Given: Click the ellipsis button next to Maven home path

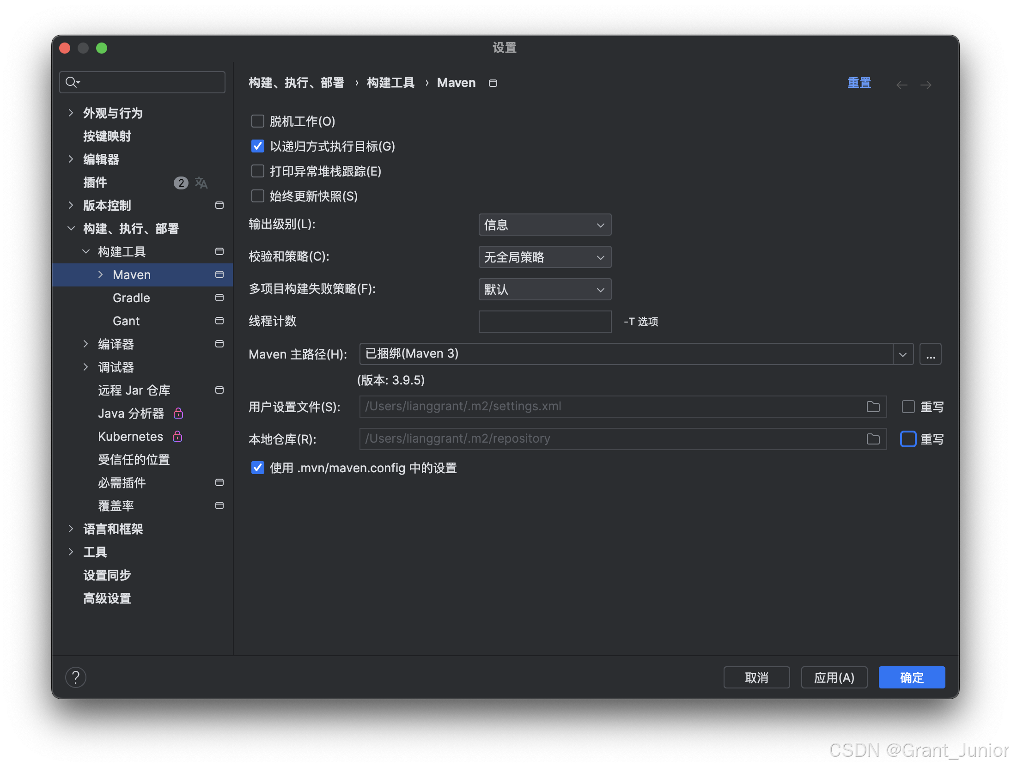Looking at the screenshot, I should coord(930,354).
